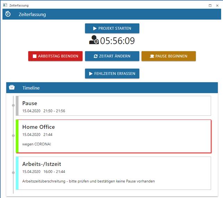
Task: Maximize the Zeiterfassung window
Action: (x=210, y=6)
